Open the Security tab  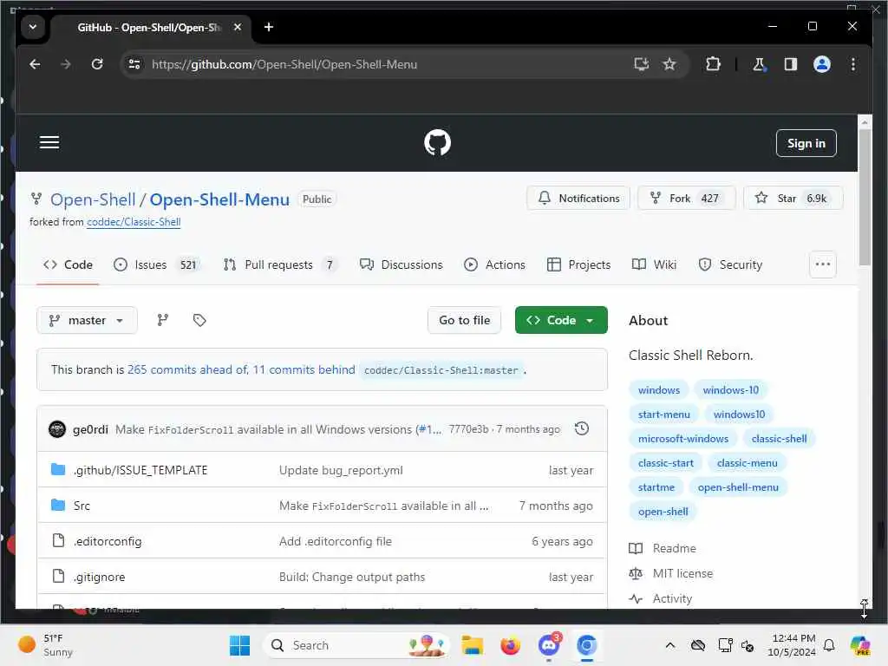click(x=730, y=264)
